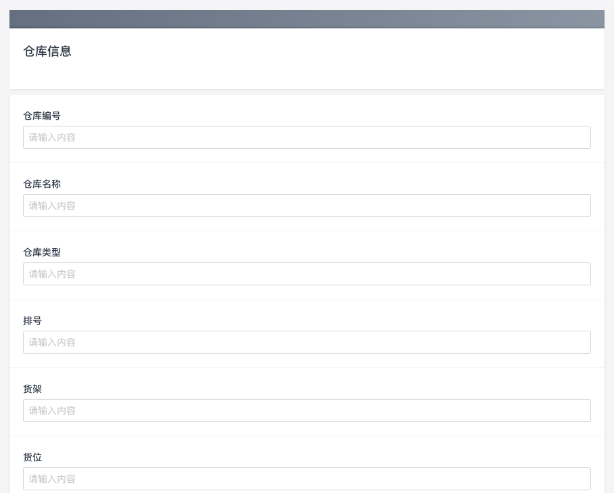The height and width of the screenshot is (493, 614).
Task: Click the 仓库编号 field label
Action: [x=42, y=116]
